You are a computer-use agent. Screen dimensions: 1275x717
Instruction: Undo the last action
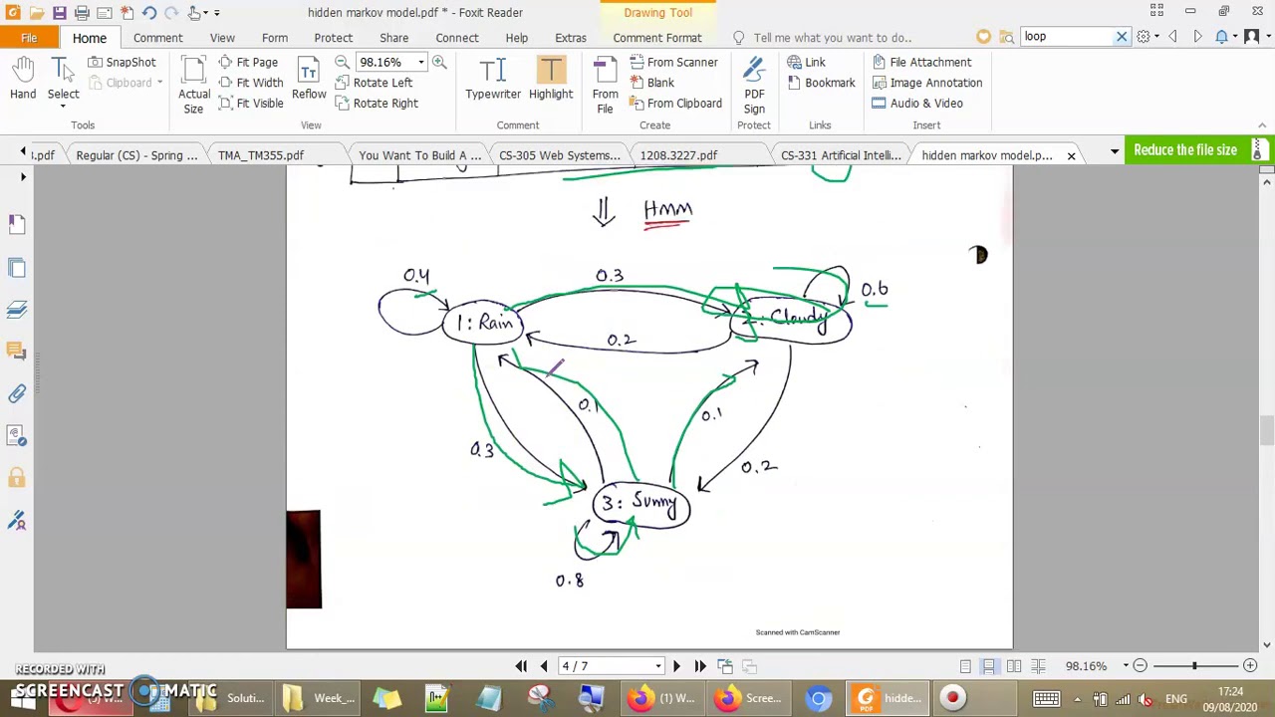coord(148,12)
